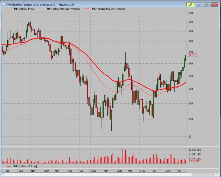The image size is (221, 177).
Task: Click the last Nov label on time axis
Action: click(x=179, y=171)
